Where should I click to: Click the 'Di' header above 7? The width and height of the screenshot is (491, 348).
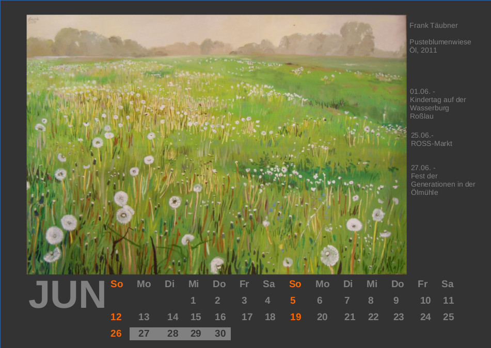348,284
